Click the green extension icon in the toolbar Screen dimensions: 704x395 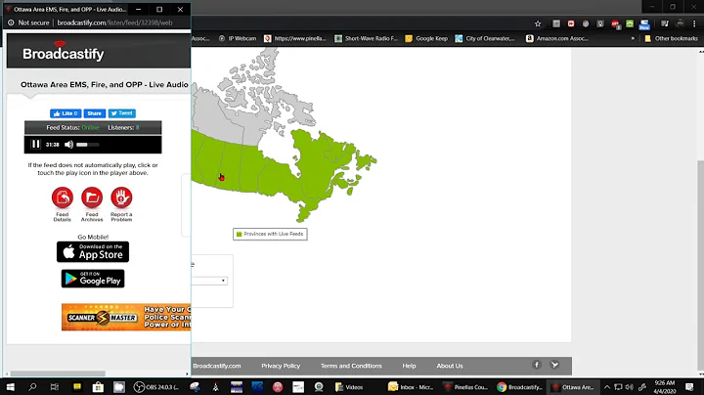coord(630,23)
